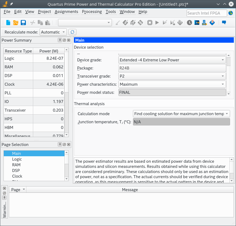Expand the Device grade dropdown

[172, 60]
